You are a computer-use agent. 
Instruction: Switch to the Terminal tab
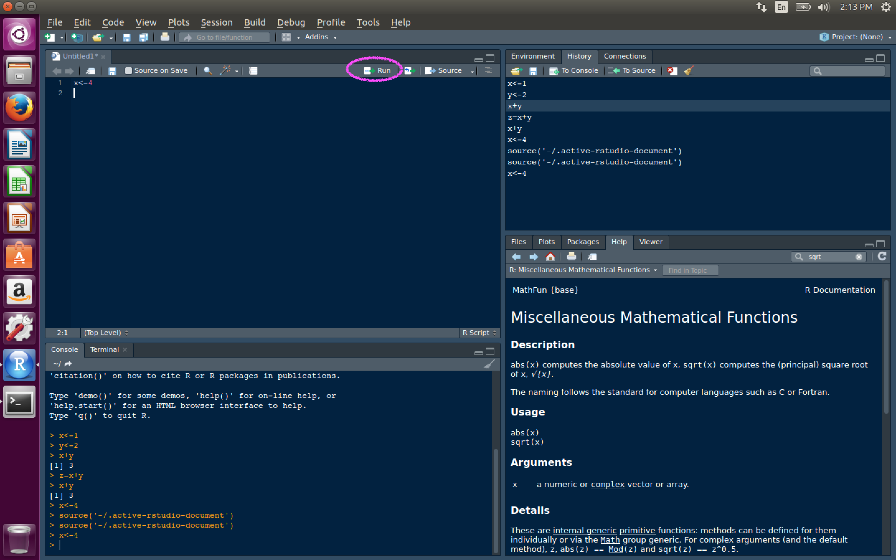(104, 350)
